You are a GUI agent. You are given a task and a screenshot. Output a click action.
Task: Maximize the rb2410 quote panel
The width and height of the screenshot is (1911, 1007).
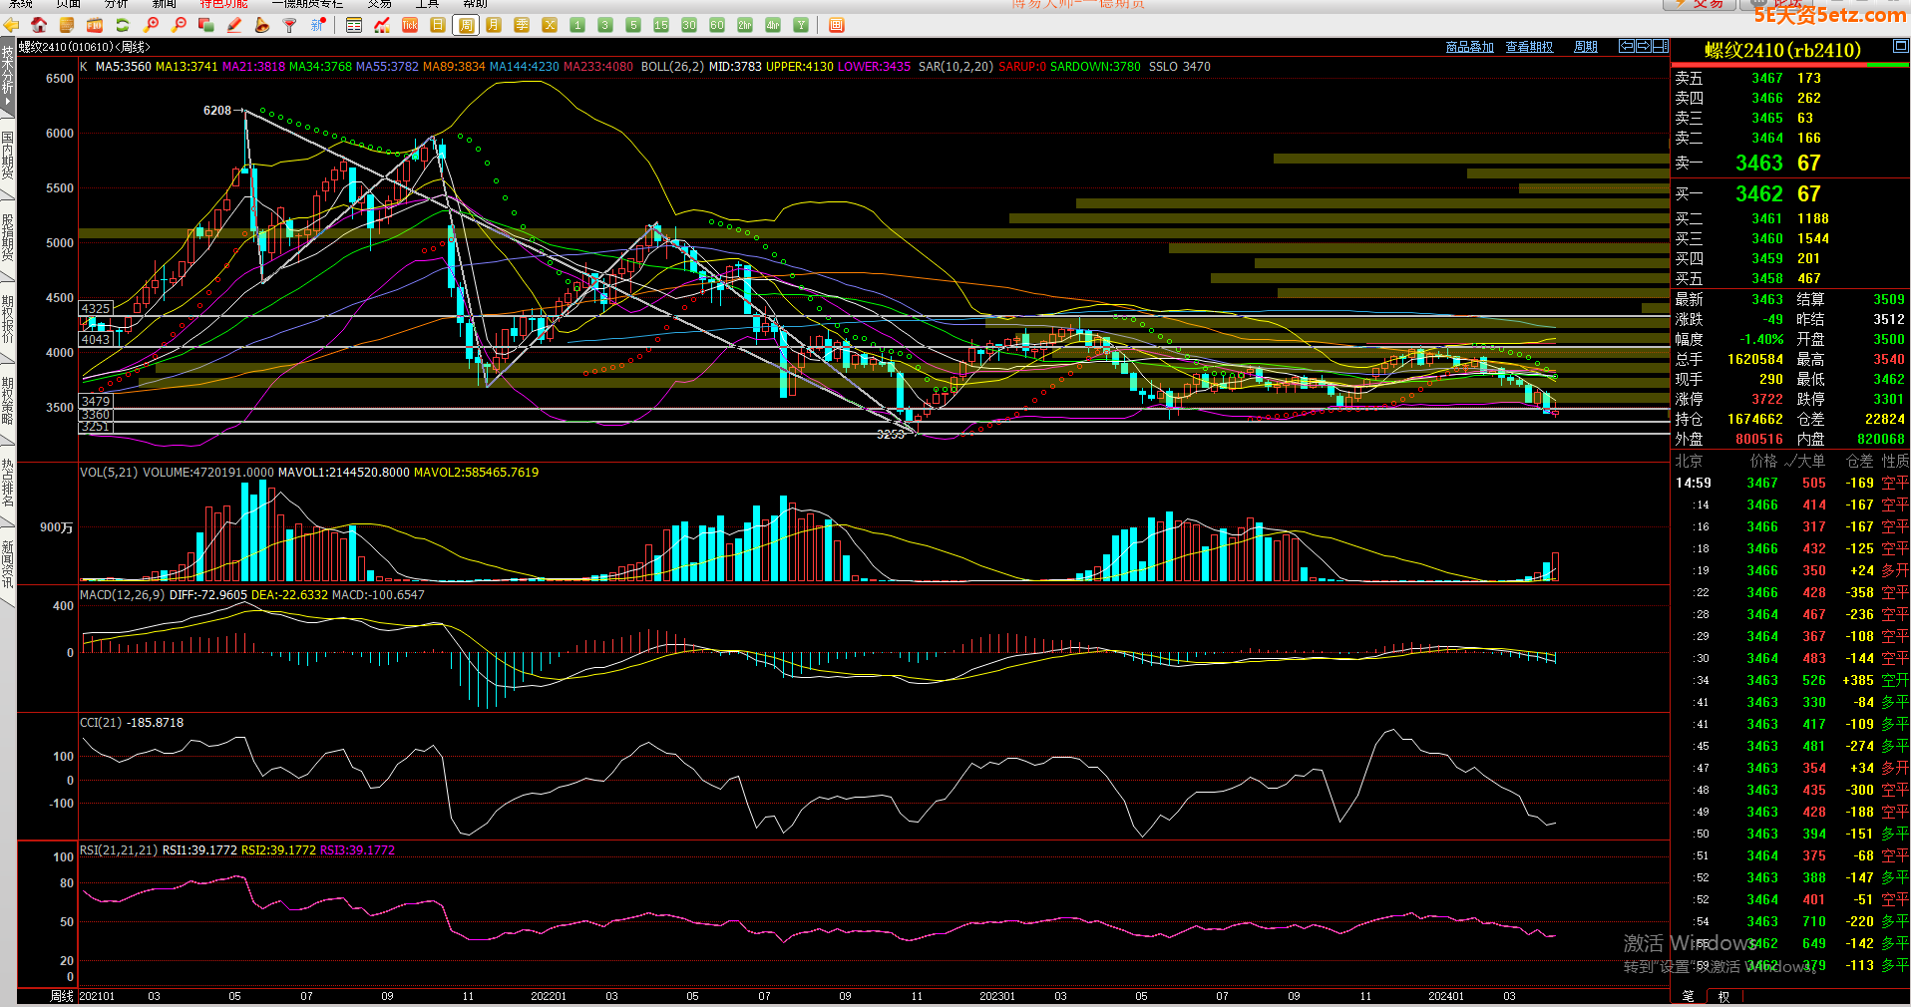tap(1900, 47)
